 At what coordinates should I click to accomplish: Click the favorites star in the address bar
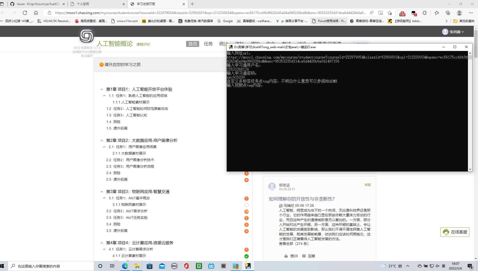[390, 13]
